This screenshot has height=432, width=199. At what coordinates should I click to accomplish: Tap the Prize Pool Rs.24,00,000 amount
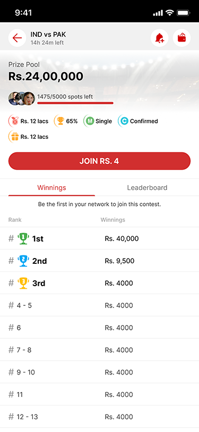[46, 76]
